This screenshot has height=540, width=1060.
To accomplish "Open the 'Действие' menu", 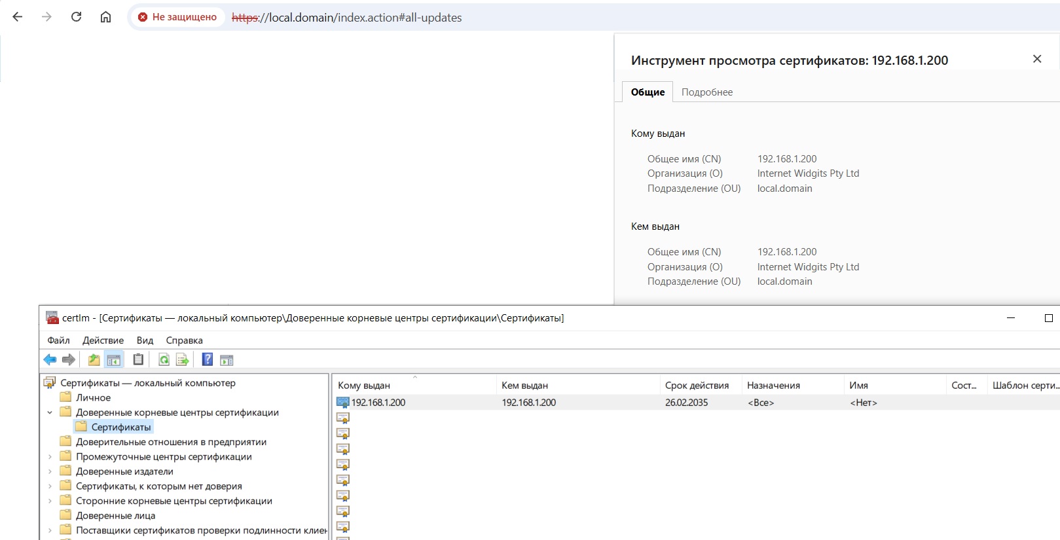I will coord(103,340).
